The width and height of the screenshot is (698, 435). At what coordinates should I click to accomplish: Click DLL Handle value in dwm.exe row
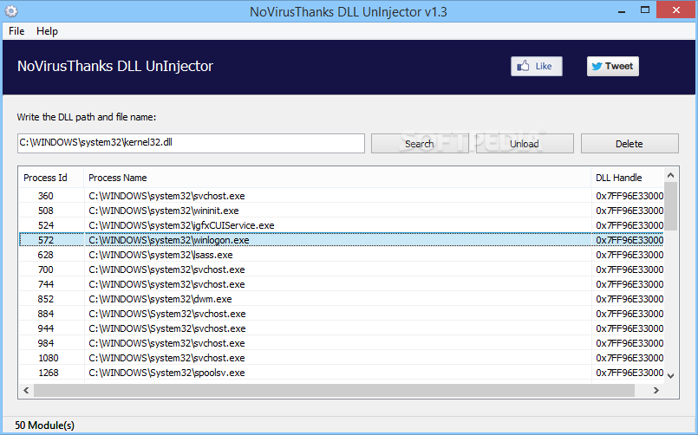click(630, 299)
